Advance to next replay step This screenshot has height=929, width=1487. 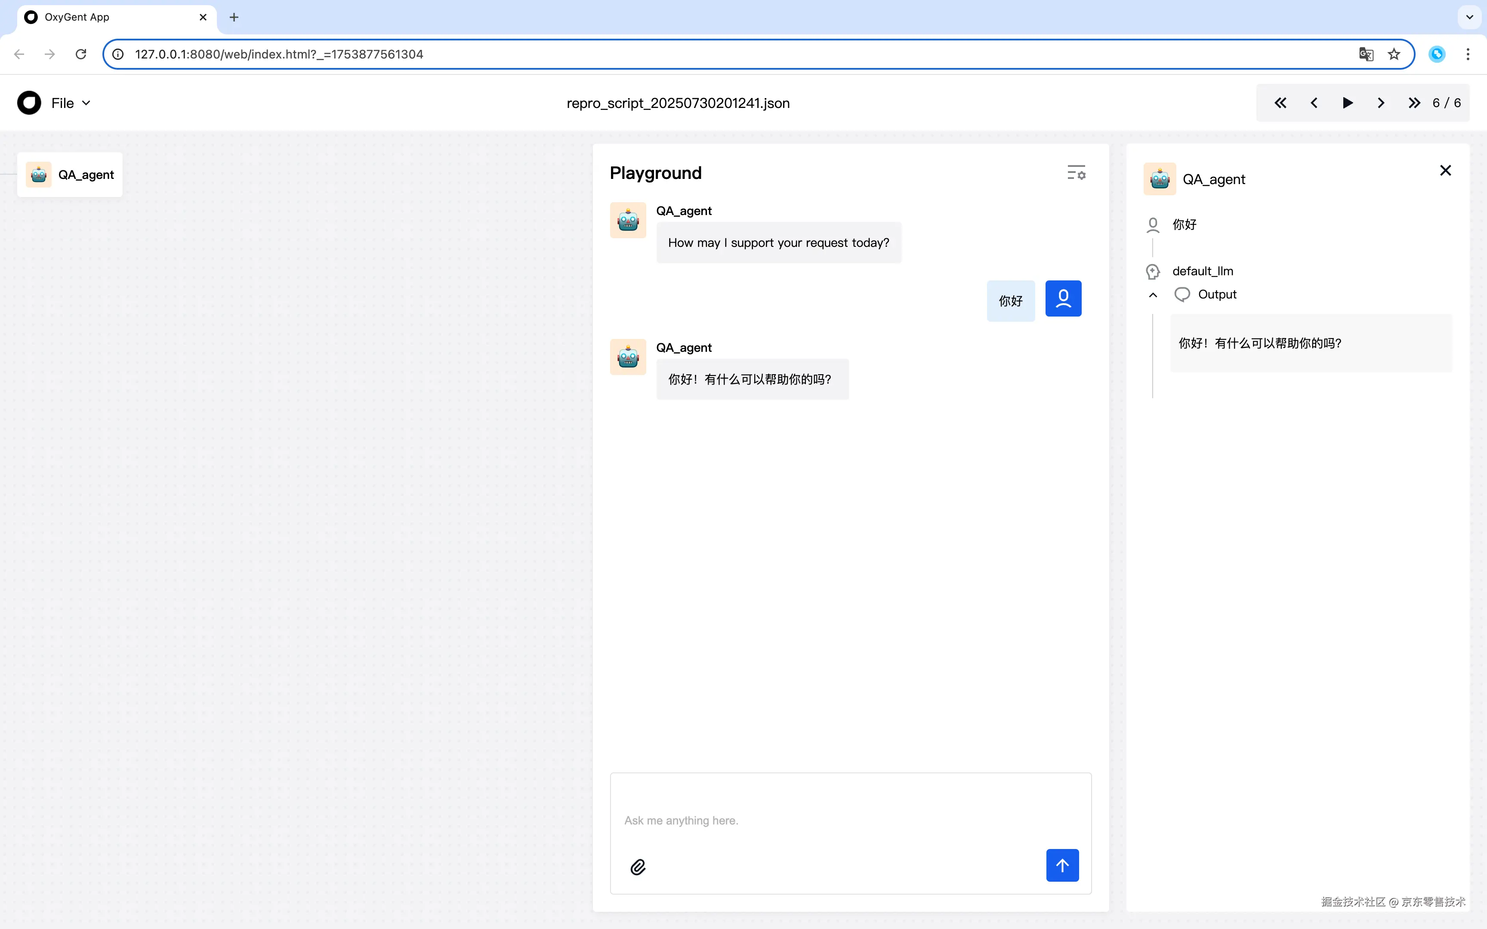[x=1381, y=103]
